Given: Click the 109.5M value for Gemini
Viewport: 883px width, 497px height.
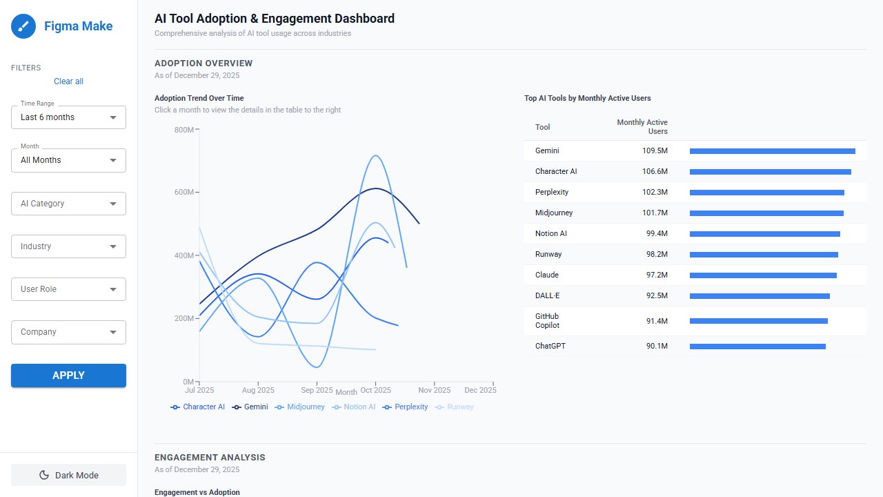Looking at the screenshot, I should 655,151.
